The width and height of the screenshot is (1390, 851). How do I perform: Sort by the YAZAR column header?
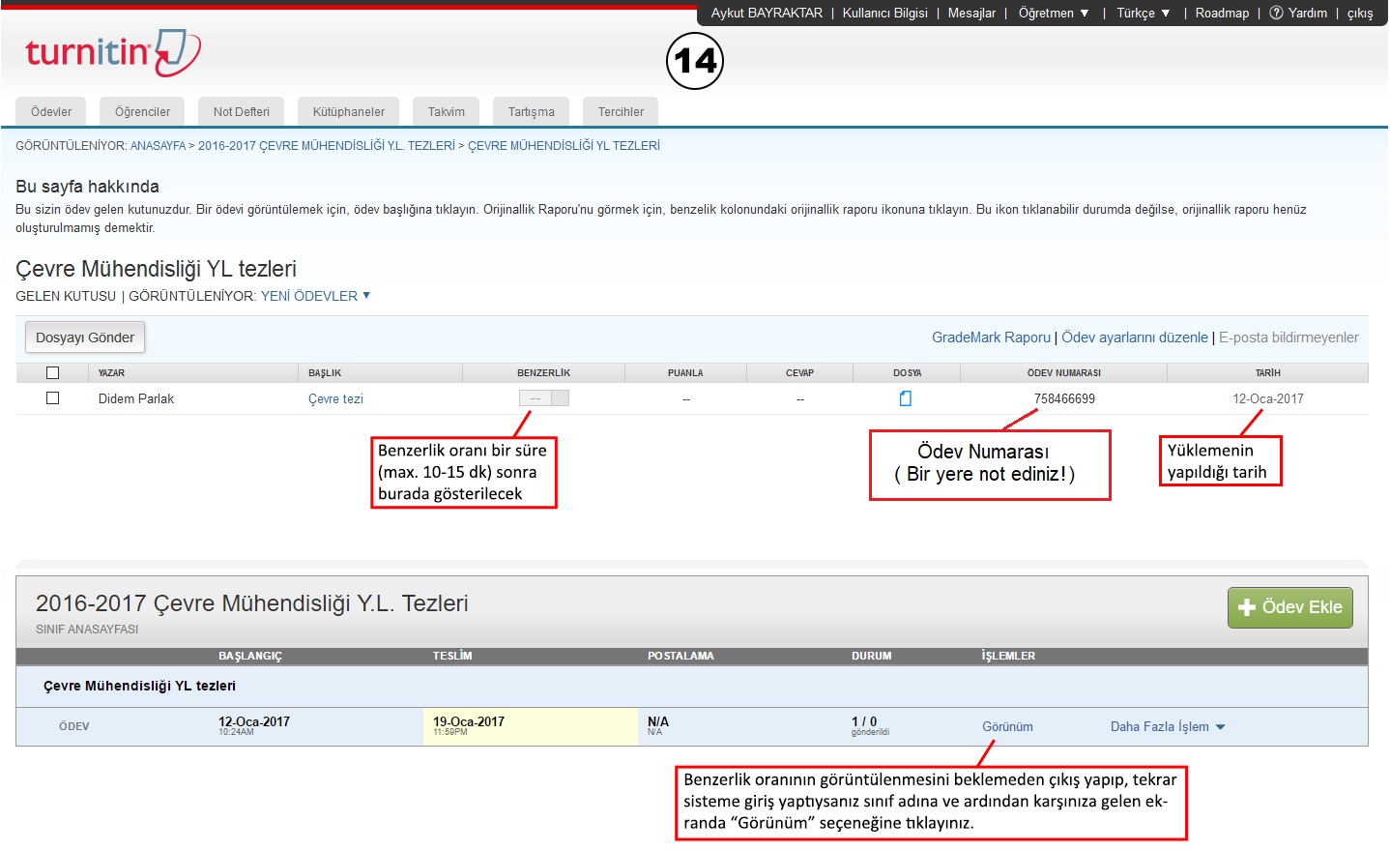tap(111, 373)
